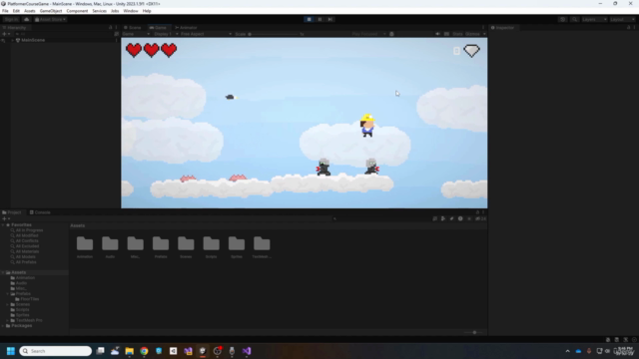The height and width of the screenshot is (359, 639).
Task: Select FloorTiles in the Project tree
Action: click(x=30, y=299)
